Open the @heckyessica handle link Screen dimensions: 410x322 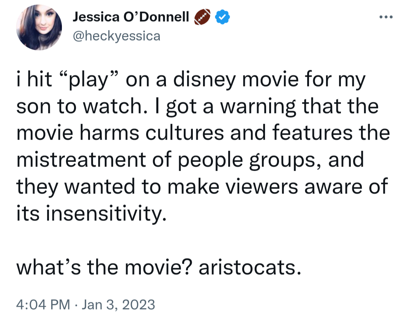(116, 36)
